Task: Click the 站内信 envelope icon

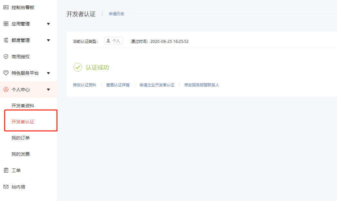Action: click(x=6, y=187)
